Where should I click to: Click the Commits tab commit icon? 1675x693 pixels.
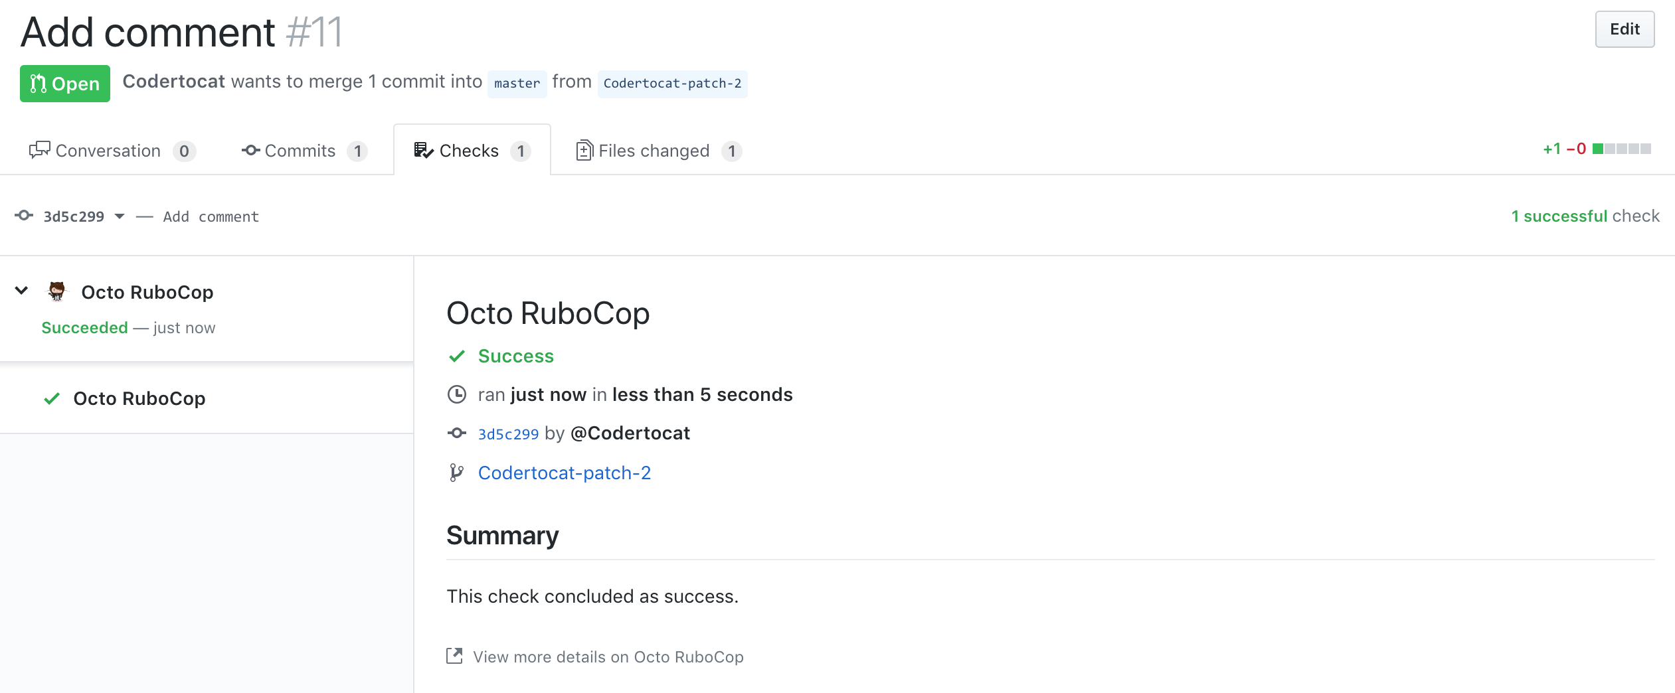(250, 150)
